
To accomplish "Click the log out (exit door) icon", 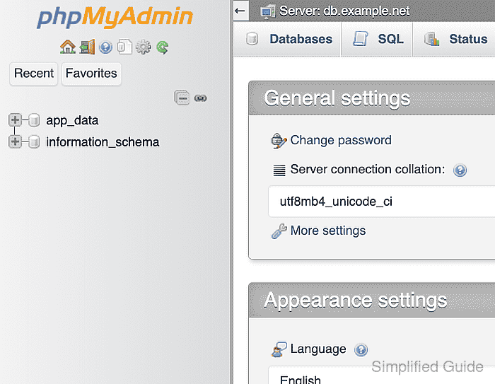I will (x=87, y=47).
